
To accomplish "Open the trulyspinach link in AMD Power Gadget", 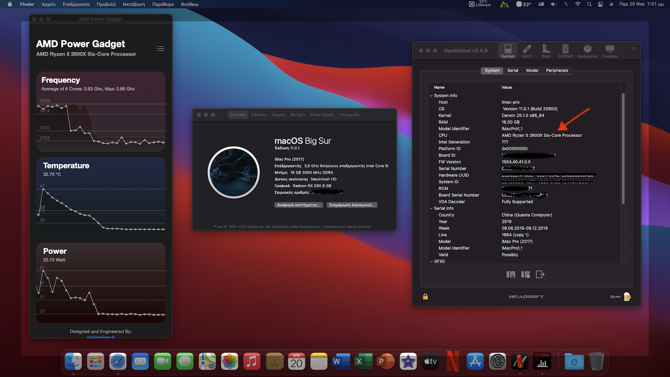I will [x=101, y=337].
